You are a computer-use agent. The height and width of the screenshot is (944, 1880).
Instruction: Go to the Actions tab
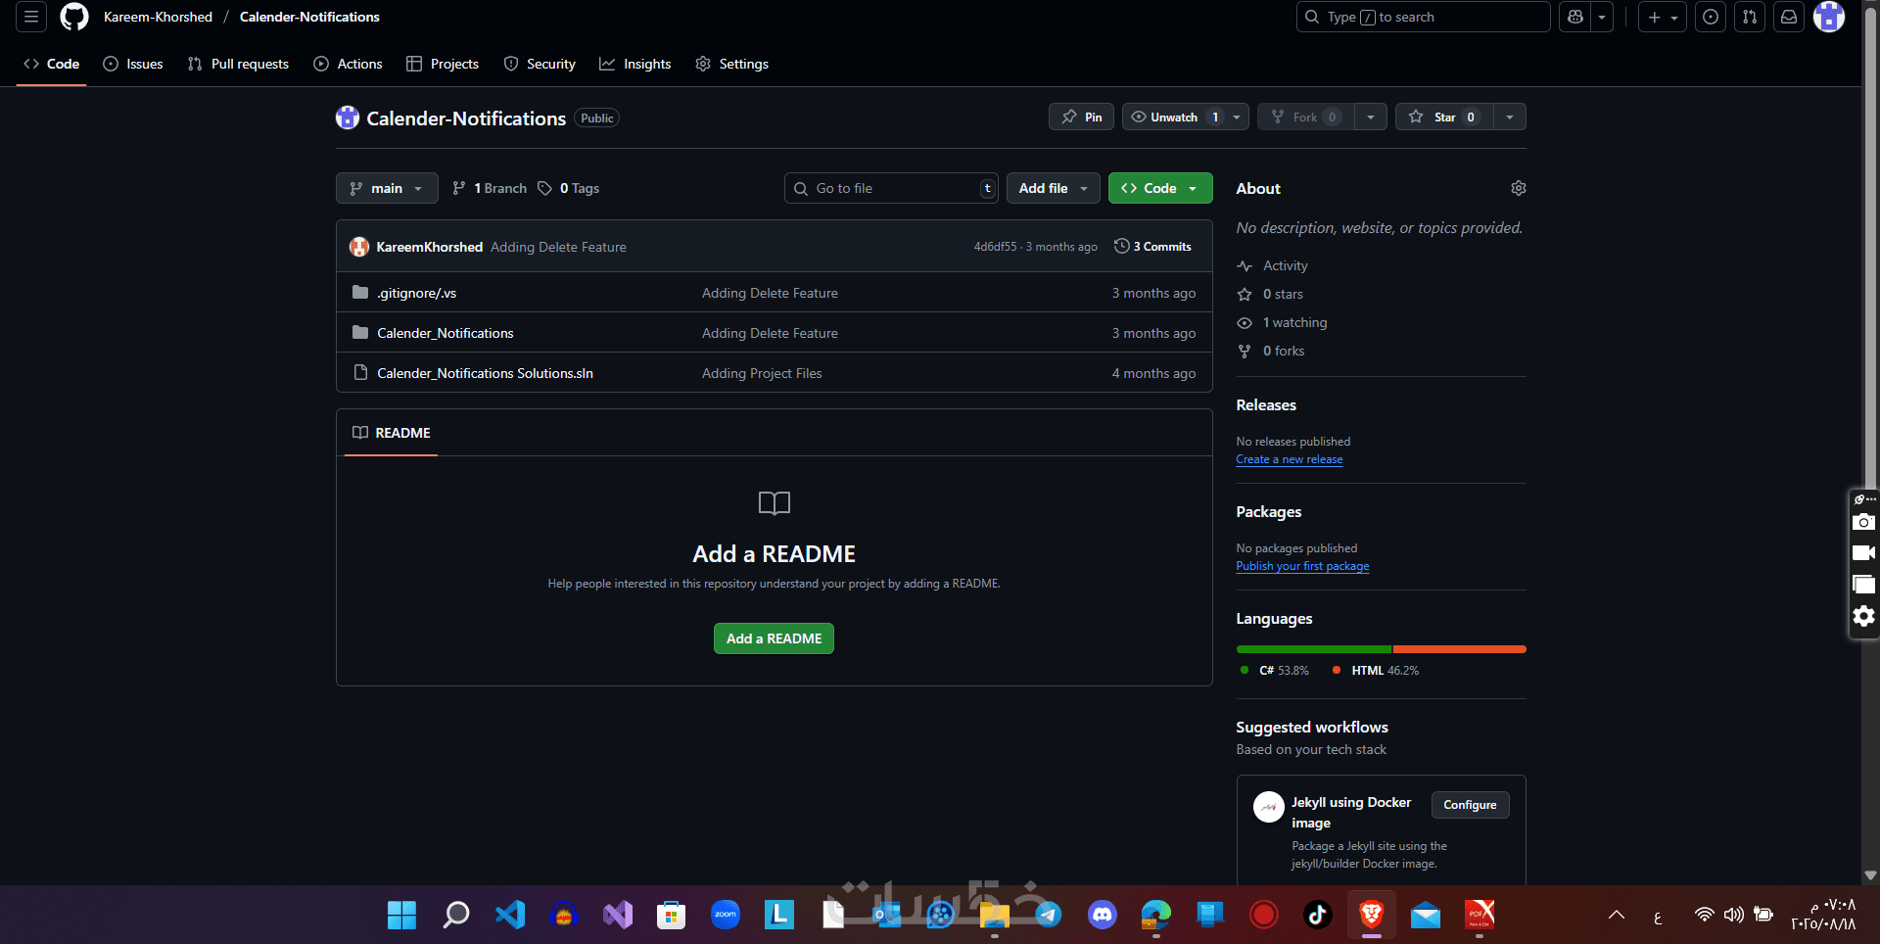pyautogui.click(x=348, y=64)
